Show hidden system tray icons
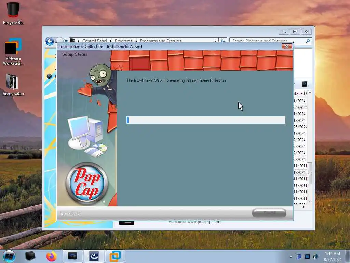This screenshot has height=263, width=350. pyautogui.click(x=291, y=256)
